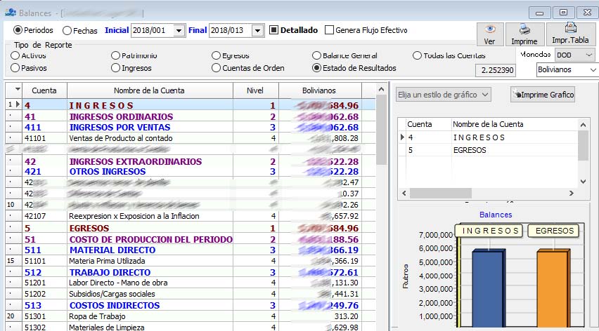Select the EGRESOS row in main table
Screen dimensions: 599x331
191,228
